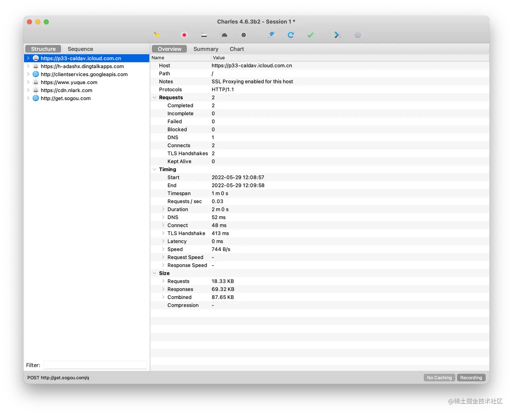Toggle SSL Proxying toolbar icon

(x=204, y=35)
